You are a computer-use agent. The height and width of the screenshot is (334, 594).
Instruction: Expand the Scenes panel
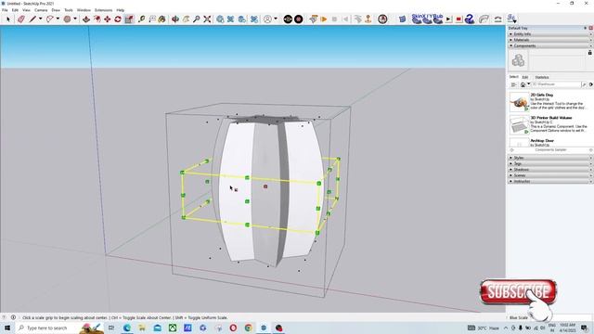click(550, 175)
